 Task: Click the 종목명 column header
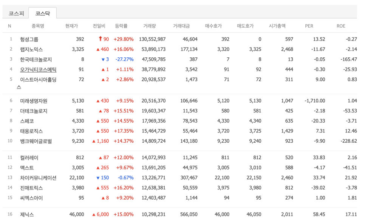tap(38, 26)
